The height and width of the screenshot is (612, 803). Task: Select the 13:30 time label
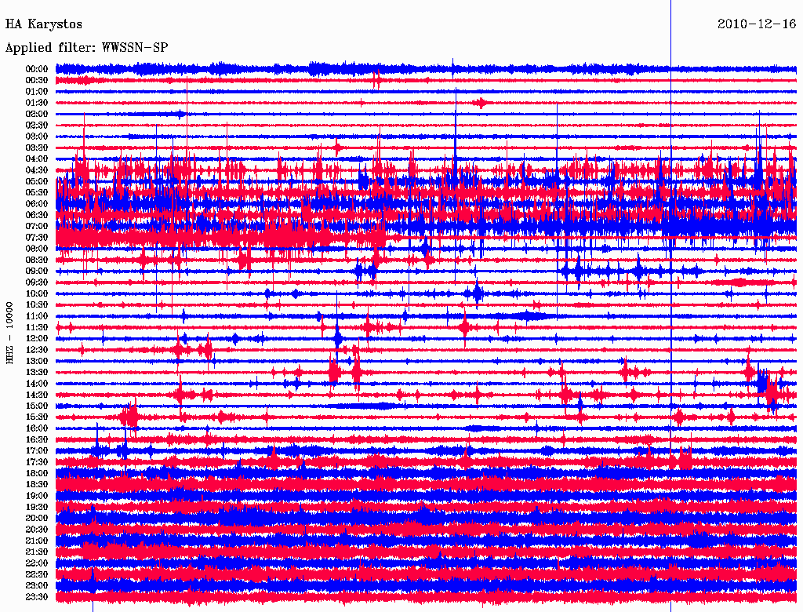tap(36, 373)
